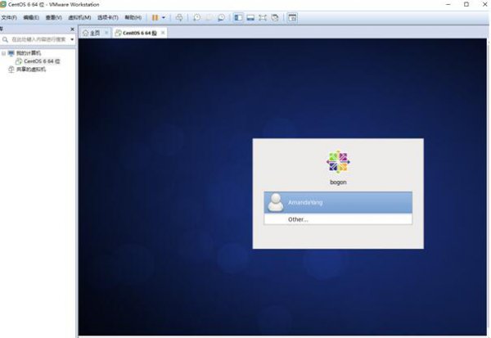
Task: Open the 帮助(H) menu
Action: (x=133, y=17)
